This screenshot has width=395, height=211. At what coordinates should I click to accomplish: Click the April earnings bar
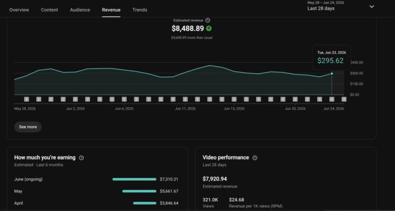tap(145, 203)
